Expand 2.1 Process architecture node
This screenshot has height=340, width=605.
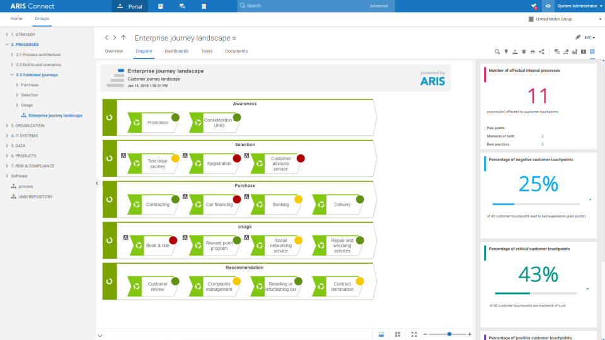[12, 54]
